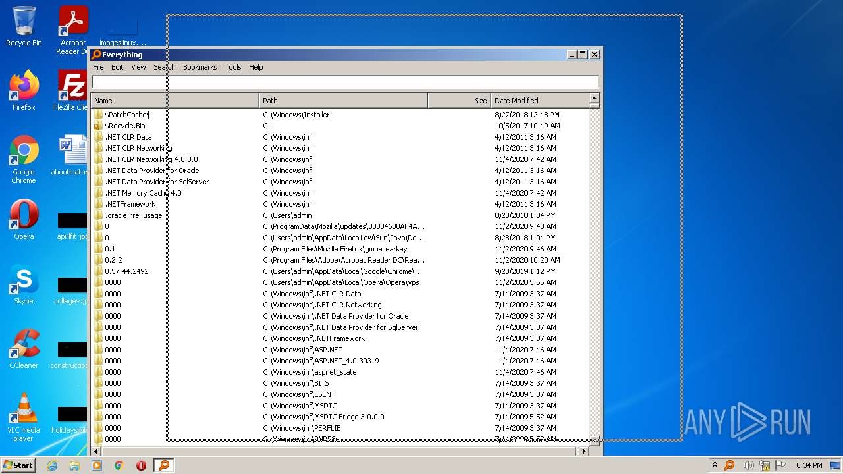The width and height of the screenshot is (843, 474).
Task: Click path C:\Windows\inf\ASP.NET cell
Action: (302, 350)
